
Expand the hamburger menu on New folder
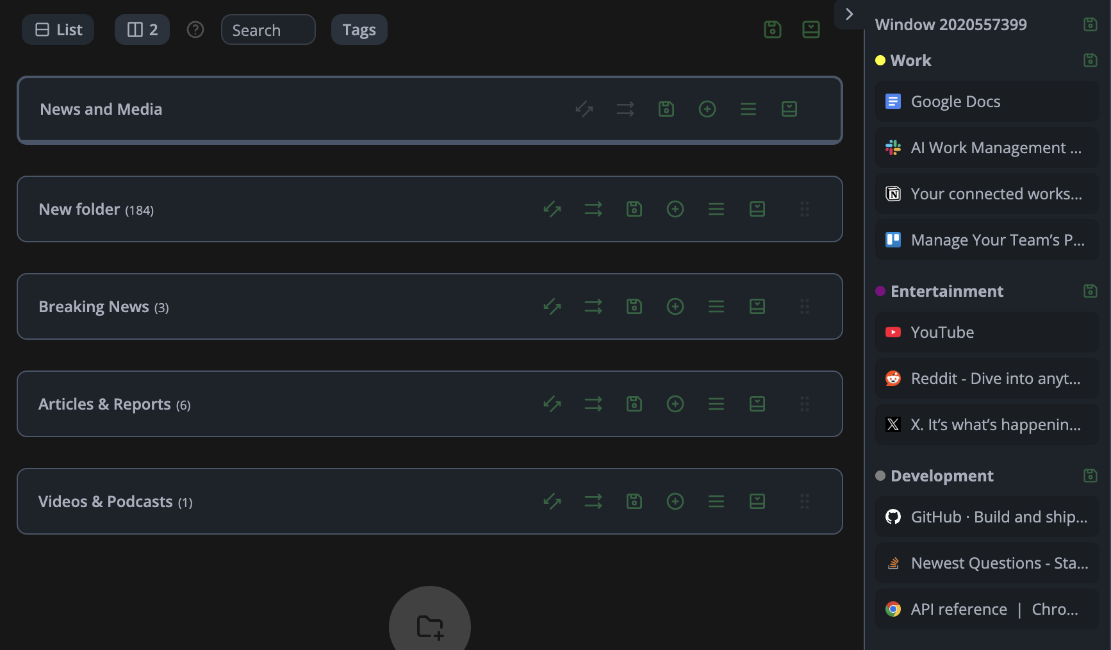(716, 209)
